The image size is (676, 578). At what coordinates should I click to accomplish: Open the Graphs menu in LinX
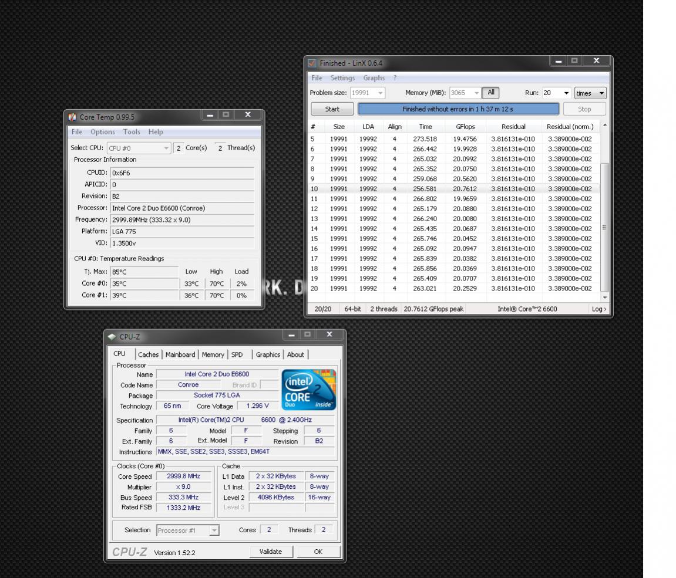coord(374,78)
